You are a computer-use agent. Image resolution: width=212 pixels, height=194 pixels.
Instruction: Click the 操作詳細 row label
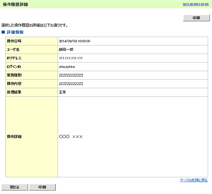pyautogui.click(x=14, y=137)
